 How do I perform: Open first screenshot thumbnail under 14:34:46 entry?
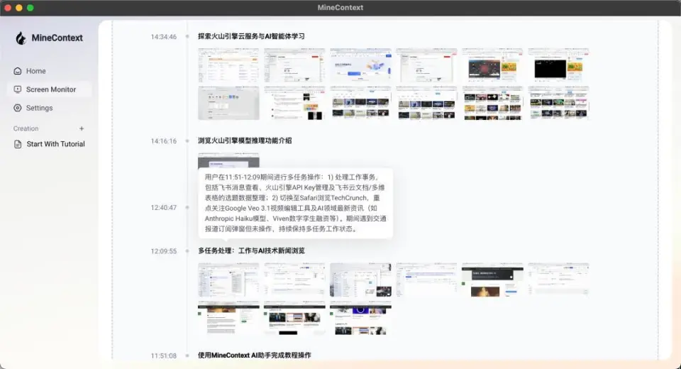pos(228,65)
